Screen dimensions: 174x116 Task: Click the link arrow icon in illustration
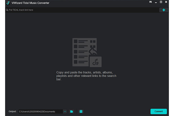pos(92,51)
